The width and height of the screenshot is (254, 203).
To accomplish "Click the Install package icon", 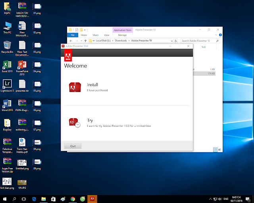I will click(75, 87).
